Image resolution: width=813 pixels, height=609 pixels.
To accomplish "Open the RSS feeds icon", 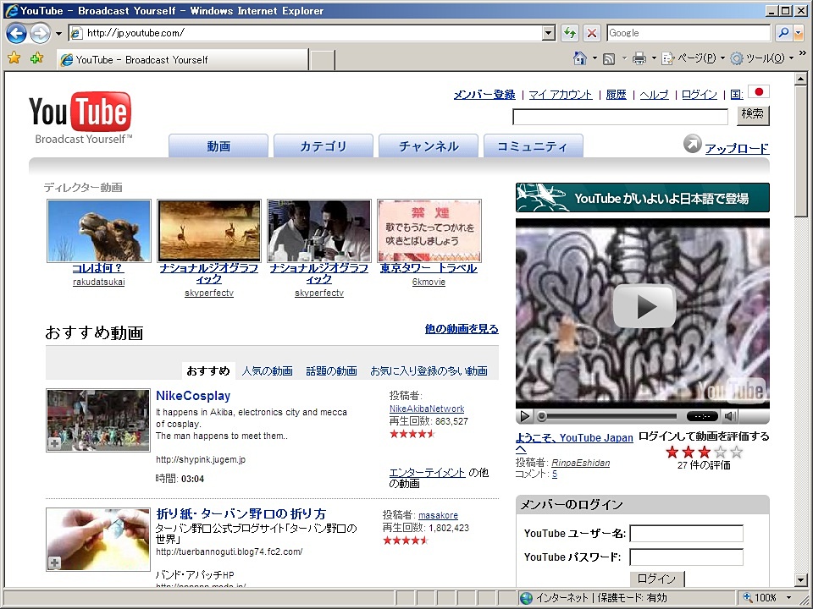I will pos(608,58).
